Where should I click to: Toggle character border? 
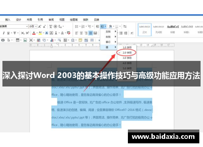click(51, 33)
